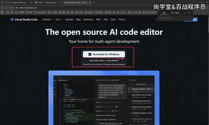Screen dimensions: 209x125
Task: Open the Hermes Agent bookmark folder
Action: 149,12
